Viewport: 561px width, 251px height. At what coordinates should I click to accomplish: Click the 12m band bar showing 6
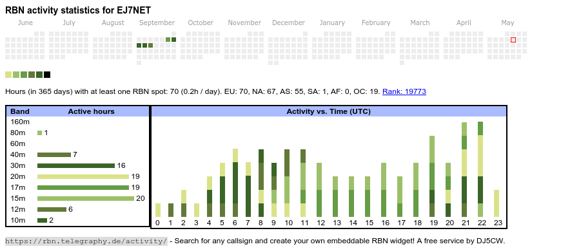(52, 209)
